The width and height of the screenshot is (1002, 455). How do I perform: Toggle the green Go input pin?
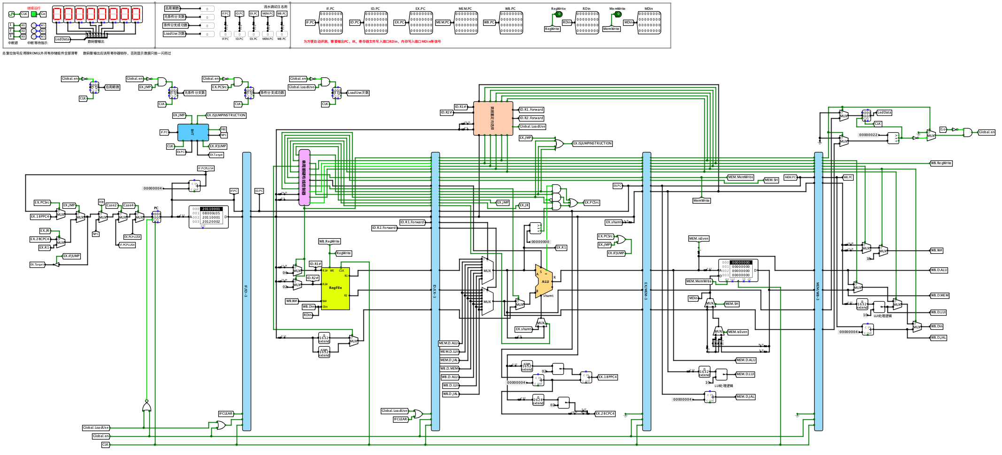pos(34,14)
